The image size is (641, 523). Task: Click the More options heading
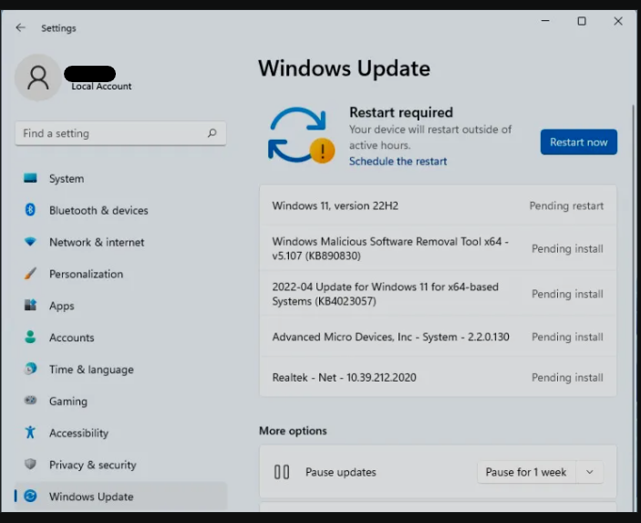click(293, 431)
